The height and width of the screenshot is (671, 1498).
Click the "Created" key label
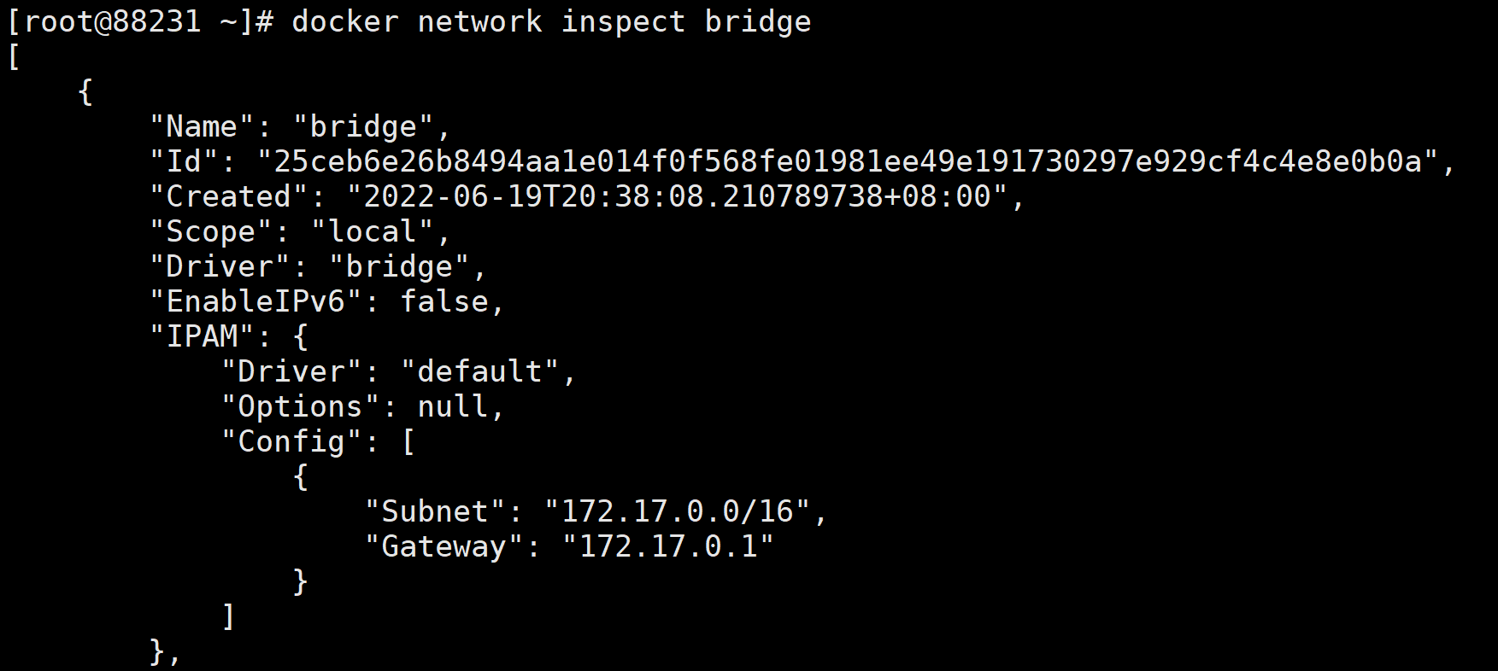coord(229,196)
